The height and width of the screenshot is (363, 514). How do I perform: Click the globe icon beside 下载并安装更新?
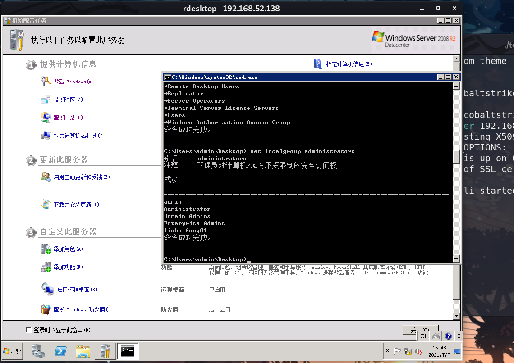46,204
